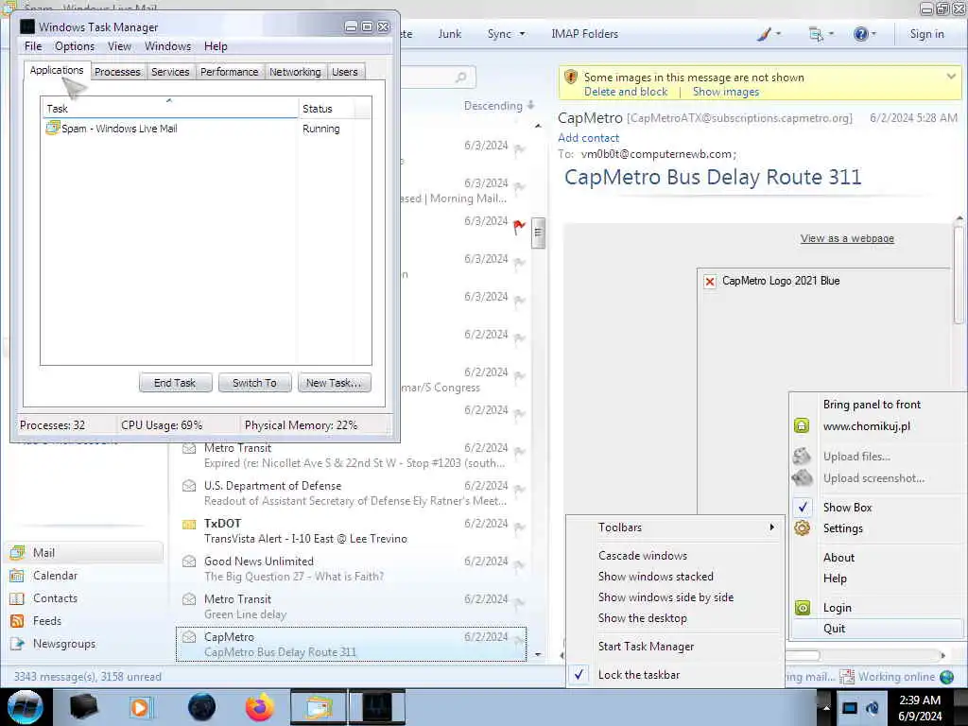The width and height of the screenshot is (968, 726).
Task: Click the network tray icon
Action: pos(850,707)
